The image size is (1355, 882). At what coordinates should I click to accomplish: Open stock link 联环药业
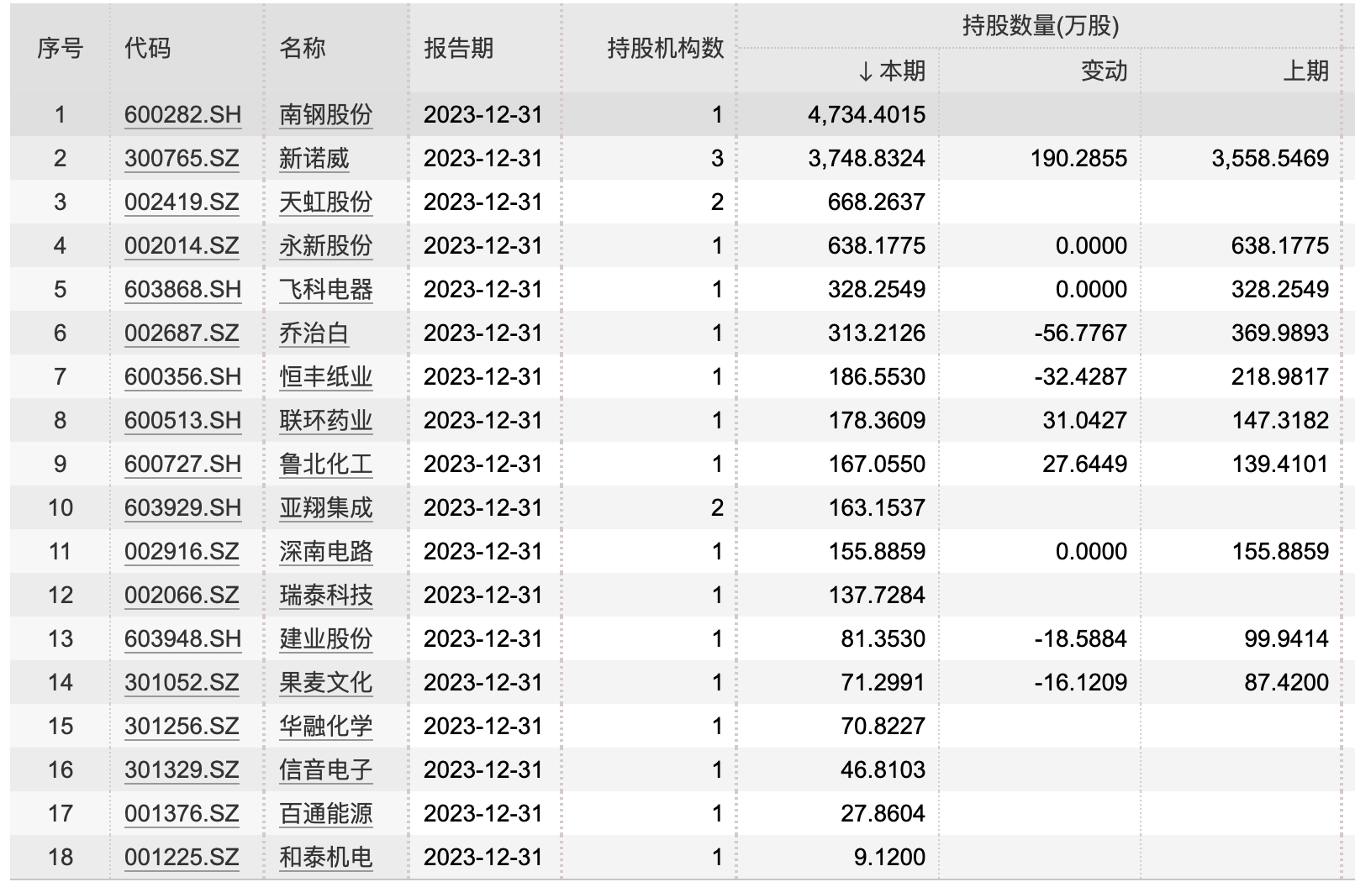(325, 421)
